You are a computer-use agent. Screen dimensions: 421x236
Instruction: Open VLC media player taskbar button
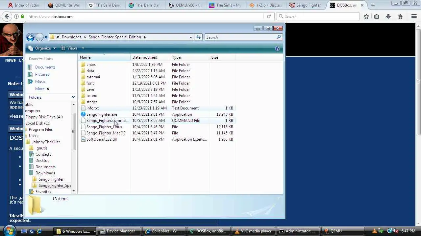pos(253,231)
